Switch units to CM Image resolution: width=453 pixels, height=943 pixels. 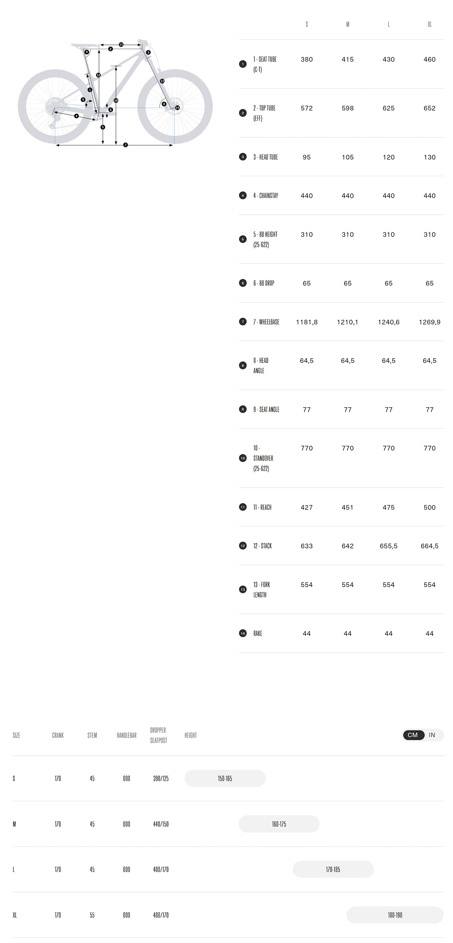coord(413,735)
